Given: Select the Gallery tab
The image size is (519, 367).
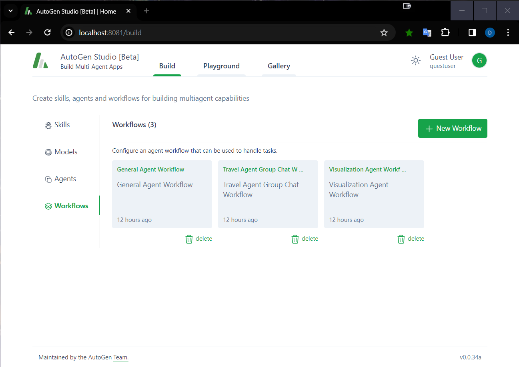Looking at the screenshot, I should point(279,66).
